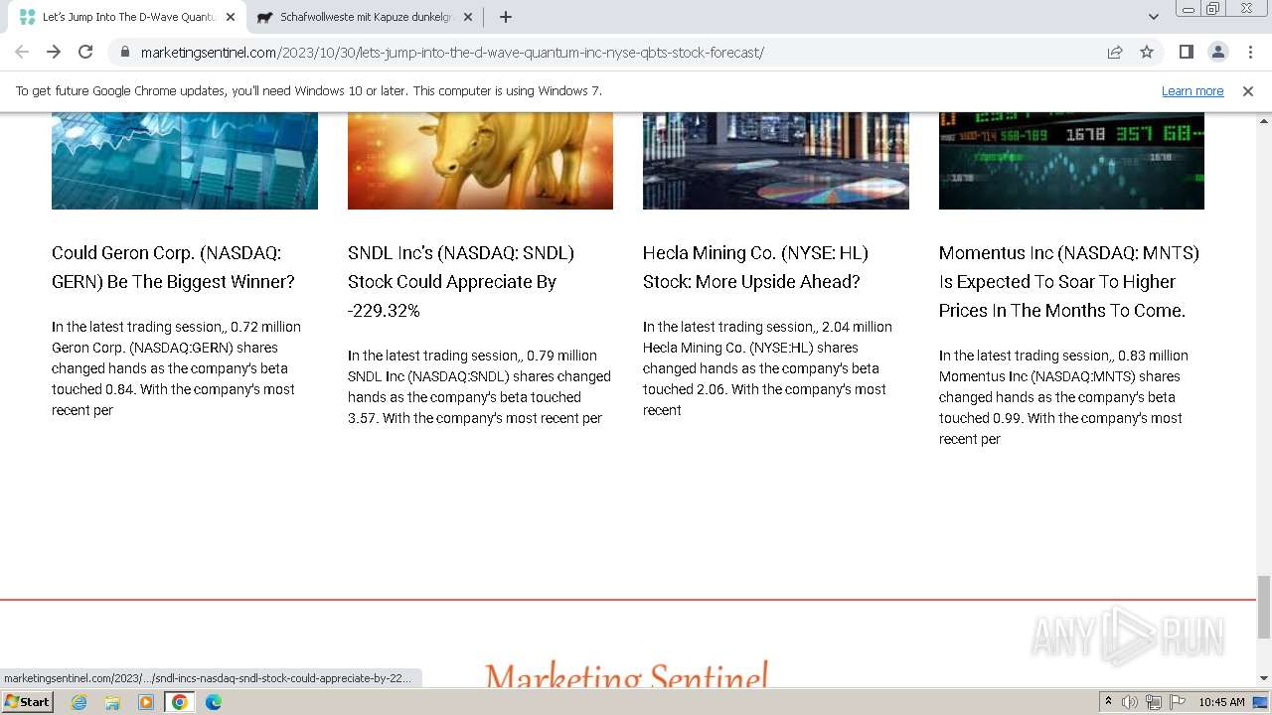Open volume control speaker icon
This screenshot has height=715, width=1272.
pyautogui.click(x=1130, y=702)
